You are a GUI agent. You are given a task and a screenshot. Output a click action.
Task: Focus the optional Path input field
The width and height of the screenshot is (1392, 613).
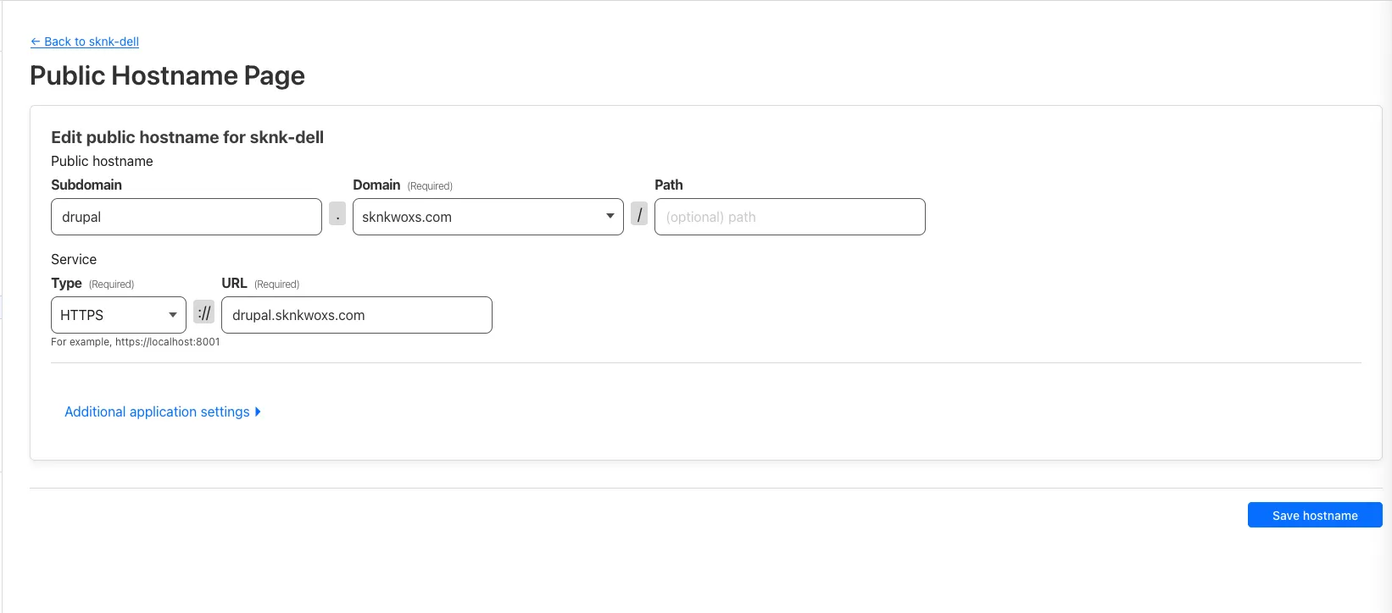pos(789,217)
